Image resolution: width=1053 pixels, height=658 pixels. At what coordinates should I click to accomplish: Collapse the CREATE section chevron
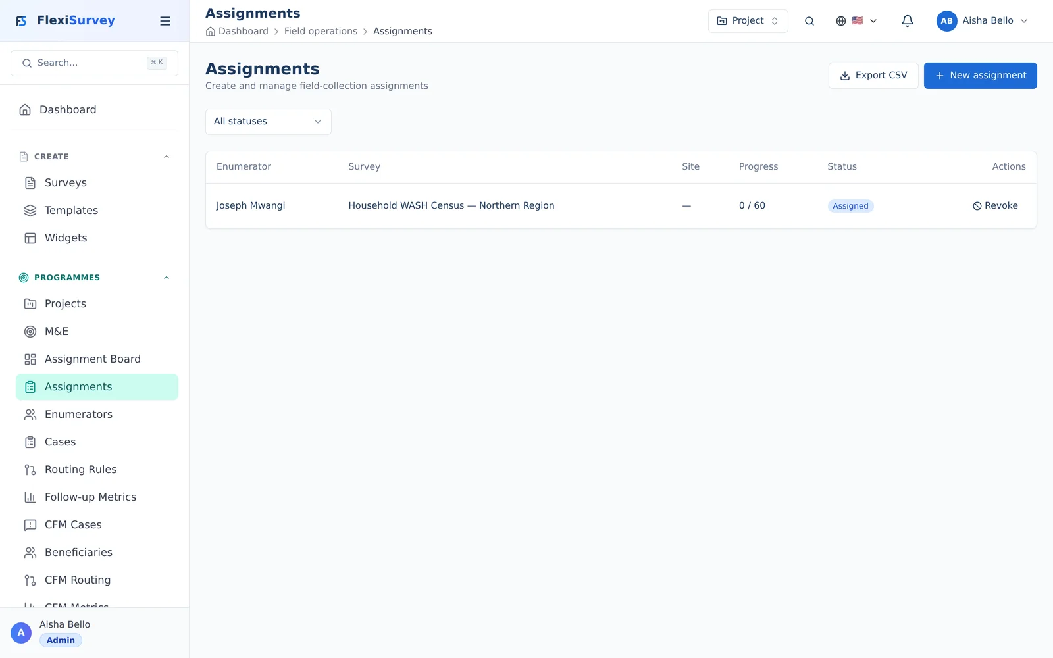click(x=167, y=157)
